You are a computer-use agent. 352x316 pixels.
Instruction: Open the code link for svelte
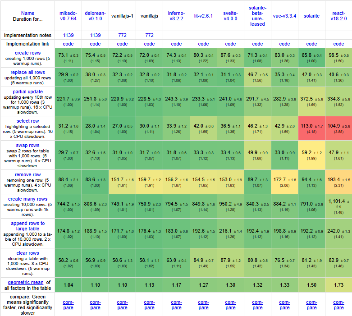231,44
